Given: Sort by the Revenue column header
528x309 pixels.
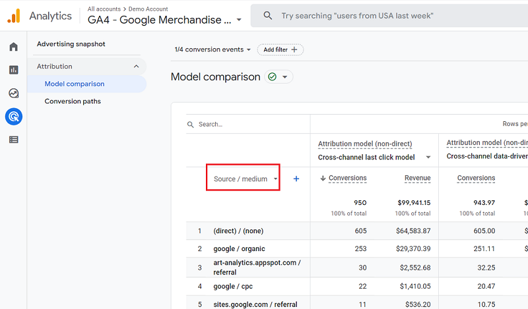Looking at the screenshot, I should click(x=418, y=178).
